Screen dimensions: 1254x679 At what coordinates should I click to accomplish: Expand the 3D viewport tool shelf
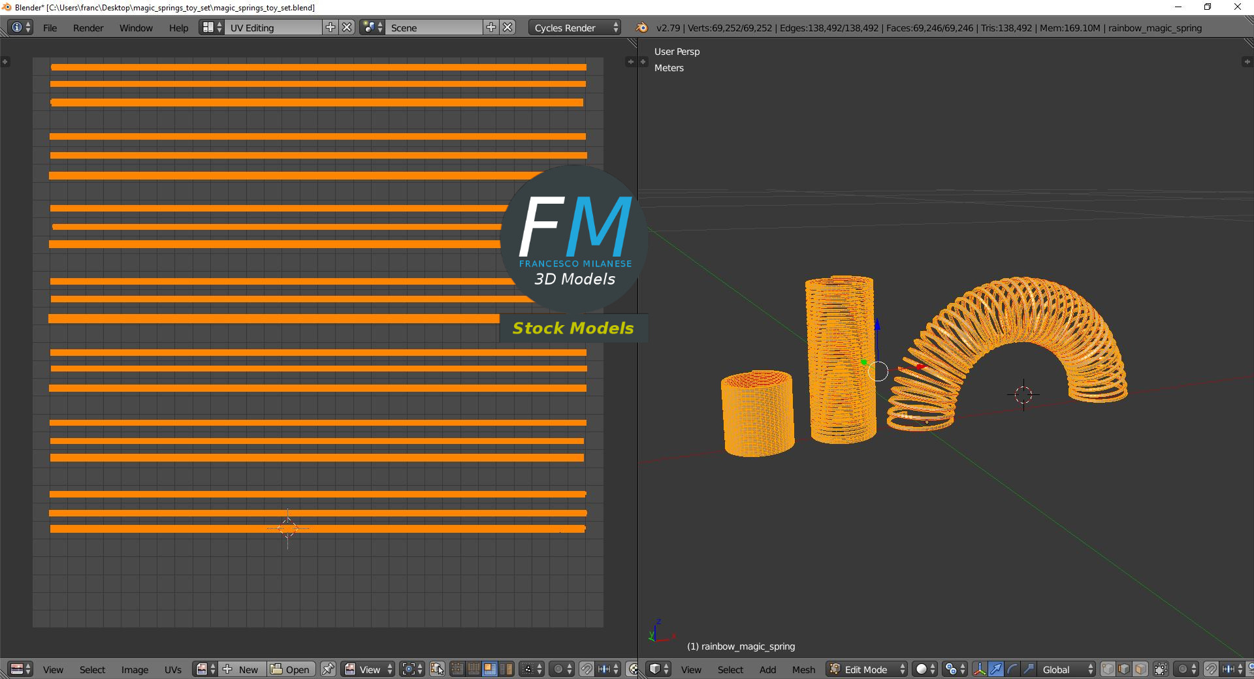click(643, 61)
